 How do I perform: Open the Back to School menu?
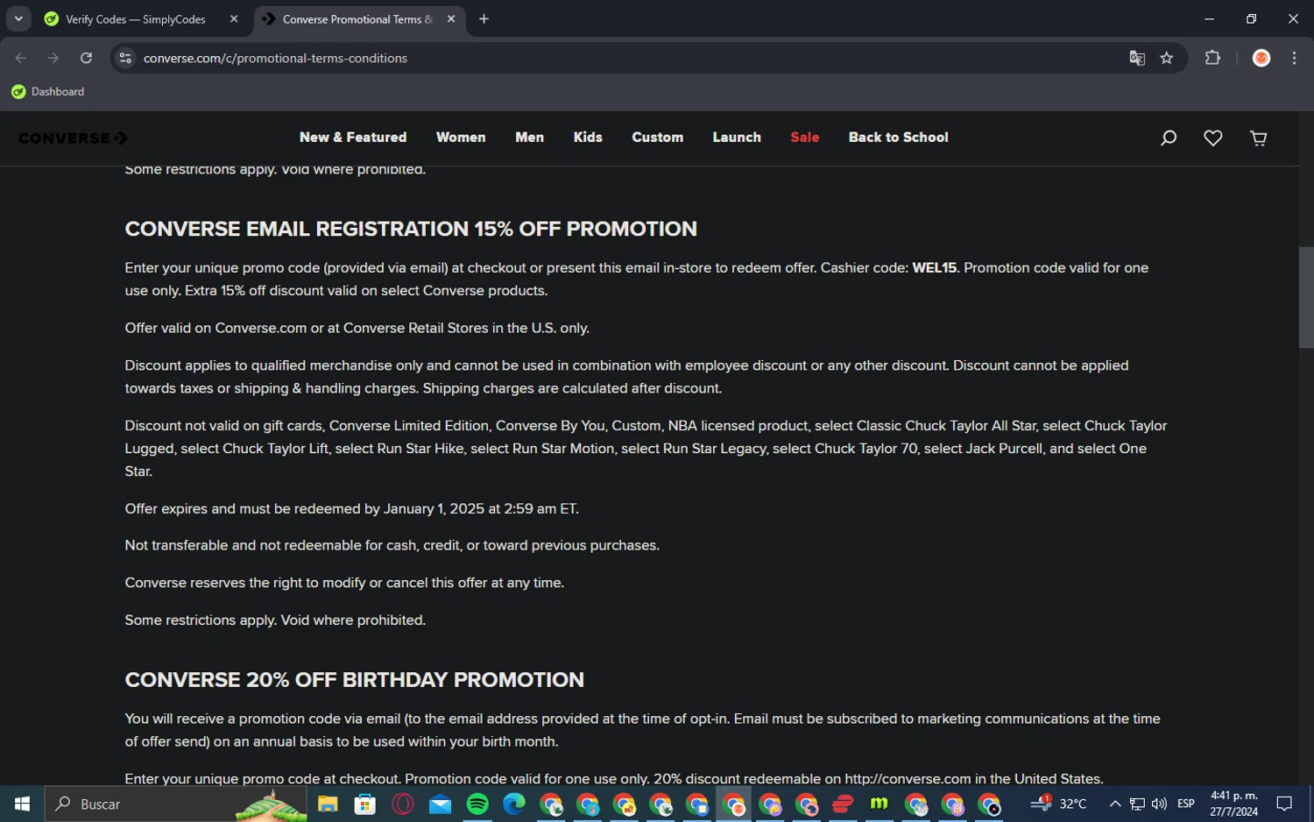(x=898, y=138)
